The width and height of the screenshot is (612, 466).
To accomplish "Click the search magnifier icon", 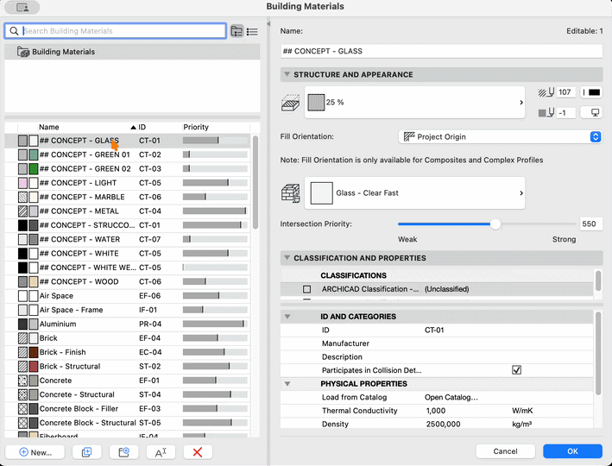I will point(14,31).
